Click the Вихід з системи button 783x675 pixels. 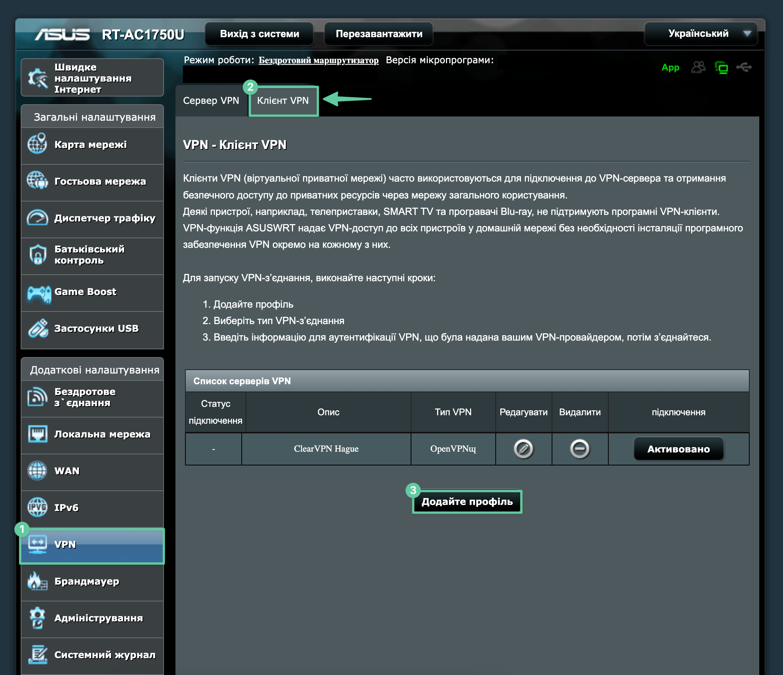click(259, 34)
